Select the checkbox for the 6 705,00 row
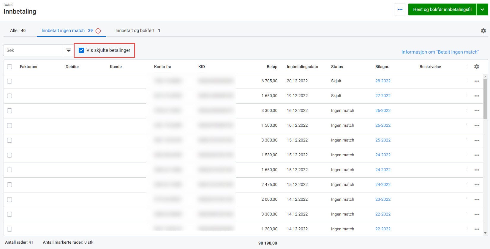This screenshot has width=490, height=249. [x=10, y=81]
